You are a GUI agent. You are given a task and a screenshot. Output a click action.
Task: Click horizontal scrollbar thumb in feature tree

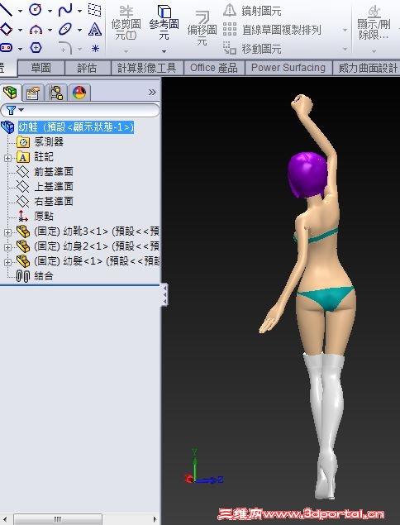[58, 519]
